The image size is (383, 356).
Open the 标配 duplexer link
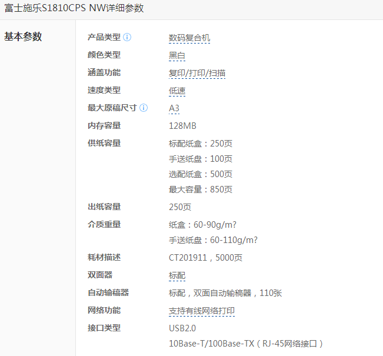[177, 275]
